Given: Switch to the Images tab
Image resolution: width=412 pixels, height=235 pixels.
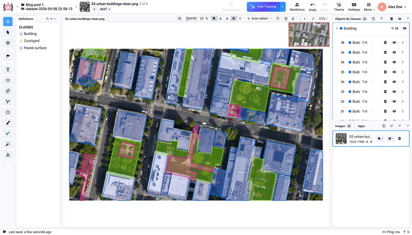Looking at the screenshot, I should pyautogui.click(x=343, y=126).
